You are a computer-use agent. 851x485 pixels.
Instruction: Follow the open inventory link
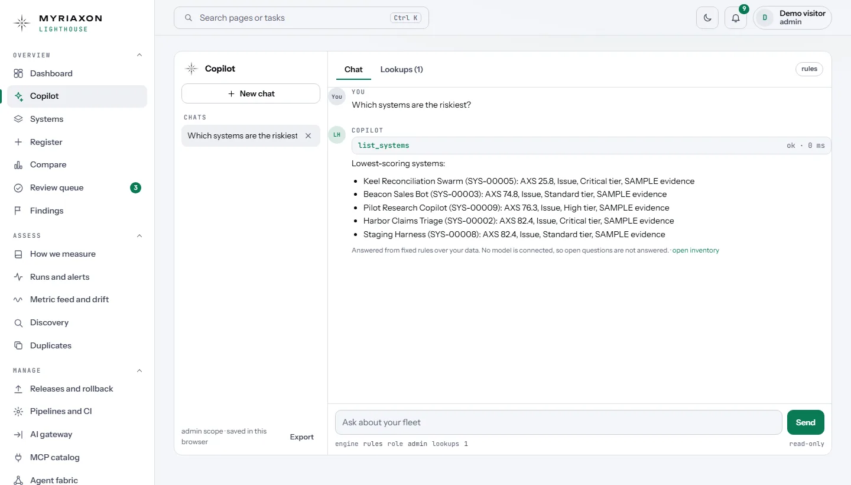pyautogui.click(x=696, y=250)
